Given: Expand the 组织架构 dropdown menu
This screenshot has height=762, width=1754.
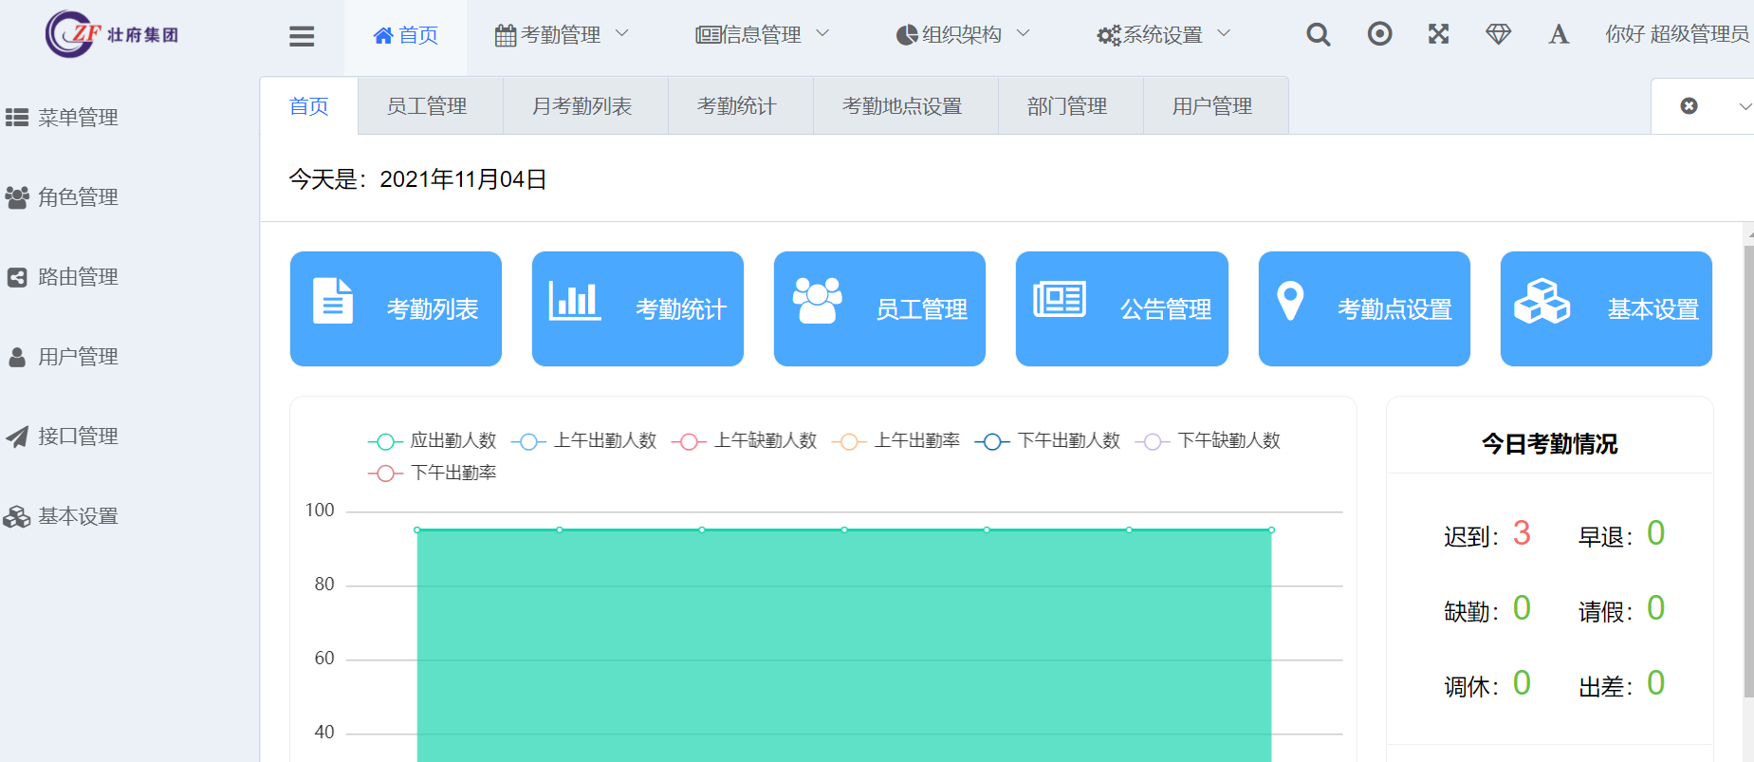Looking at the screenshot, I should click(x=962, y=35).
